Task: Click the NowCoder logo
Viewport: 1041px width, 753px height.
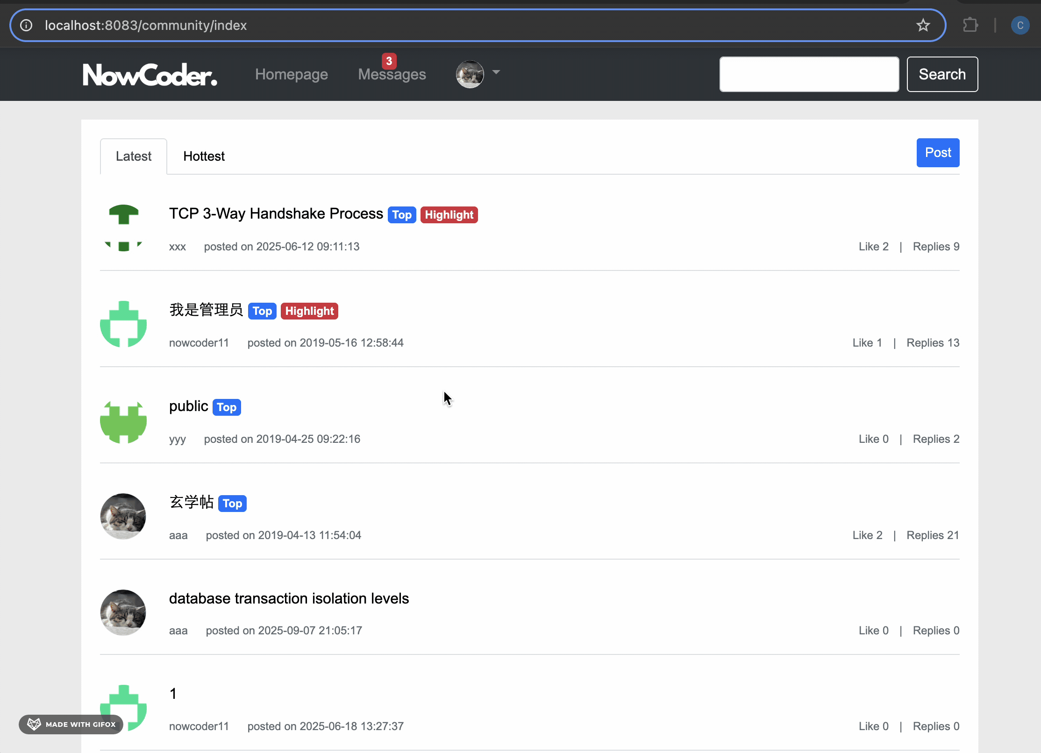Action: pos(150,75)
